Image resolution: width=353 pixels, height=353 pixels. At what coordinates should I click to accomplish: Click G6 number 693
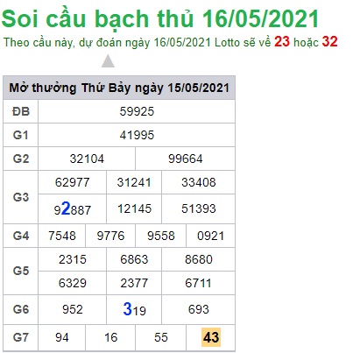(x=199, y=309)
